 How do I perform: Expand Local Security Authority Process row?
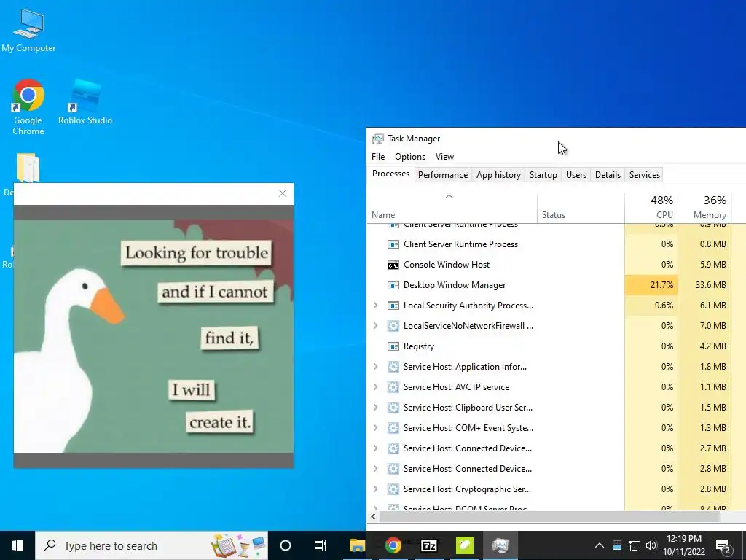click(x=375, y=306)
